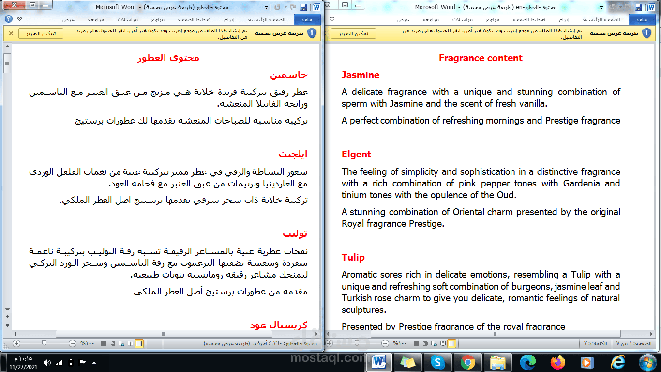Screen dimensions: 661x372
Task: Close the Protected View bar in Arabic window
Action: click(x=11, y=33)
